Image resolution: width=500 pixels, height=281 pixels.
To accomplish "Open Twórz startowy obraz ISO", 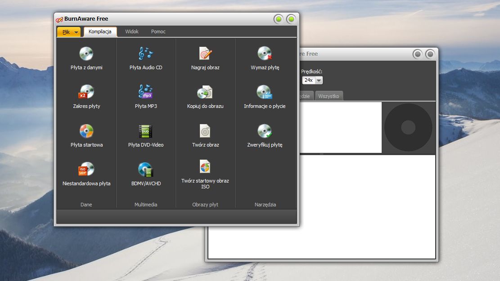I will [x=205, y=174].
